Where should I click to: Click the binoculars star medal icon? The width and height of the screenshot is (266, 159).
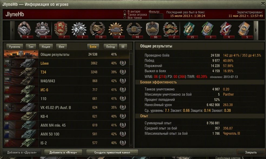[79, 30]
